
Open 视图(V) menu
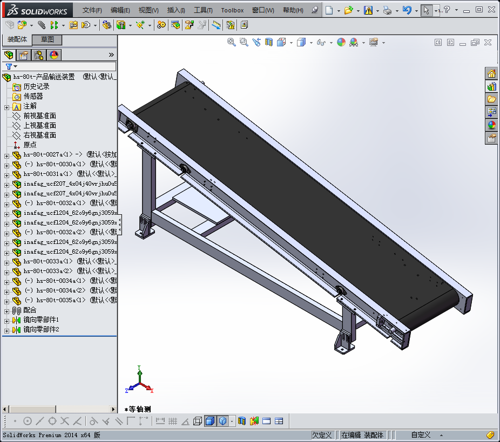(x=148, y=10)
